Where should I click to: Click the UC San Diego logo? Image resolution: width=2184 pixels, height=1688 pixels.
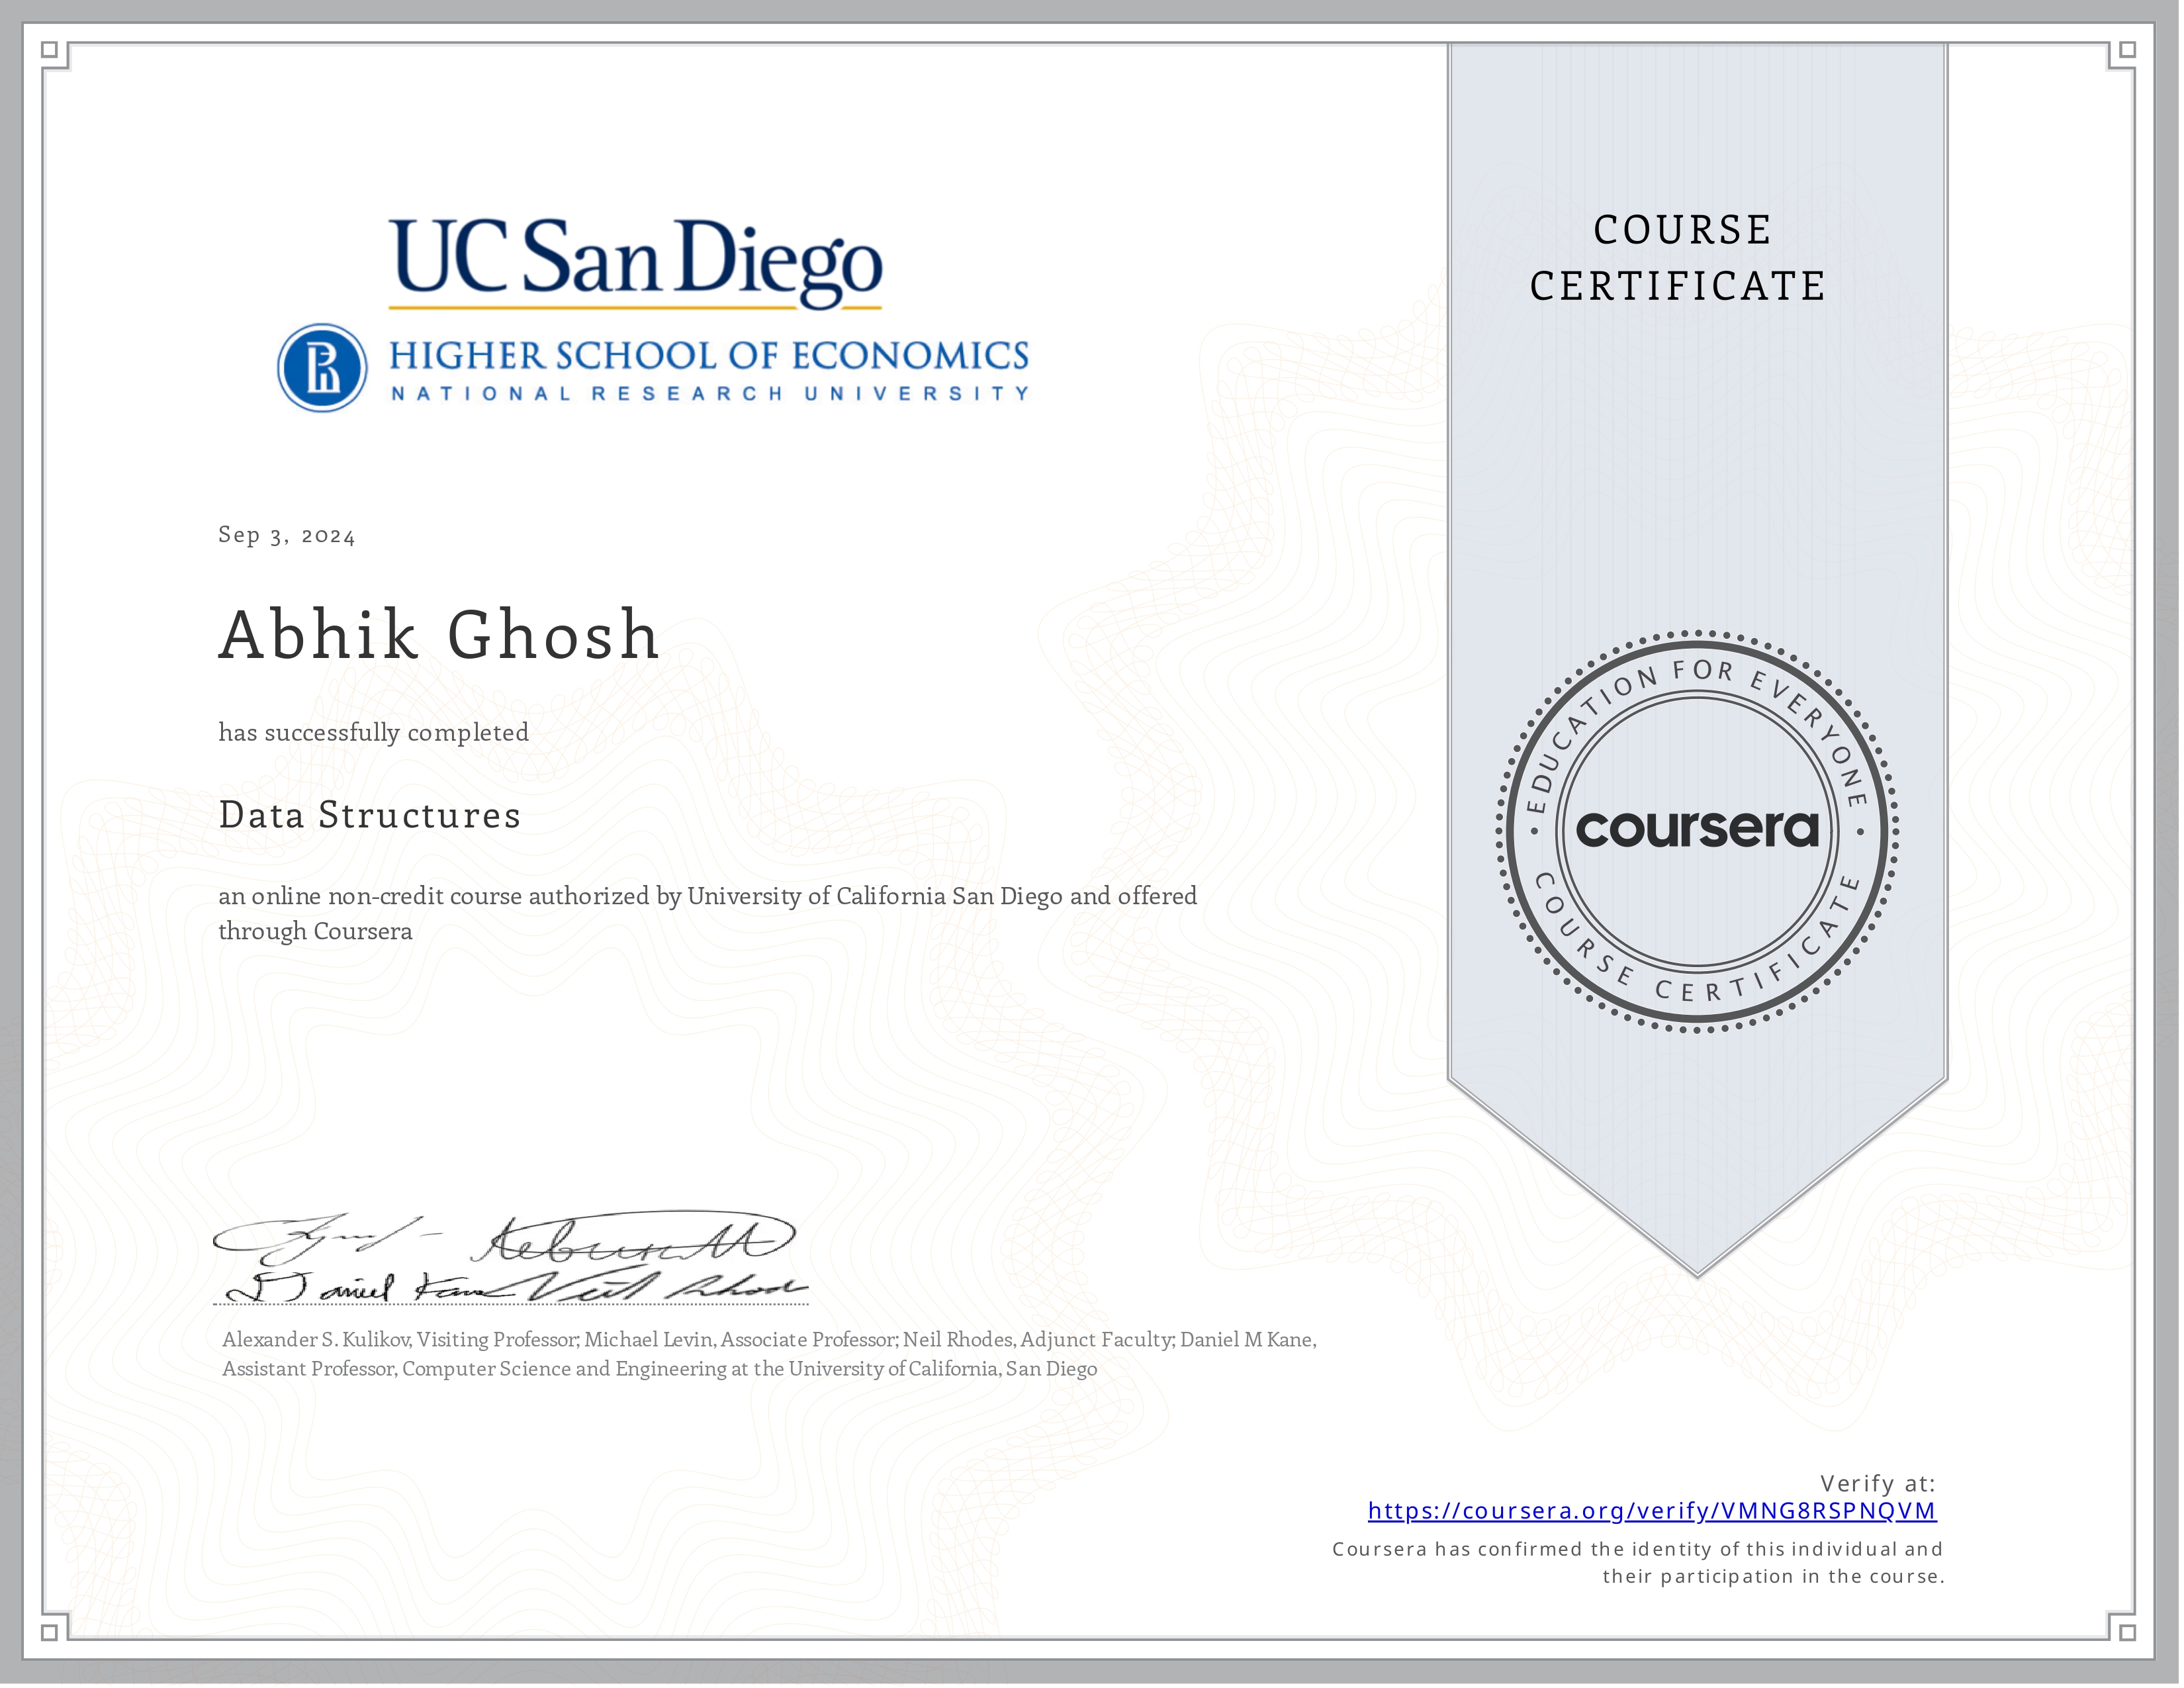635,263
